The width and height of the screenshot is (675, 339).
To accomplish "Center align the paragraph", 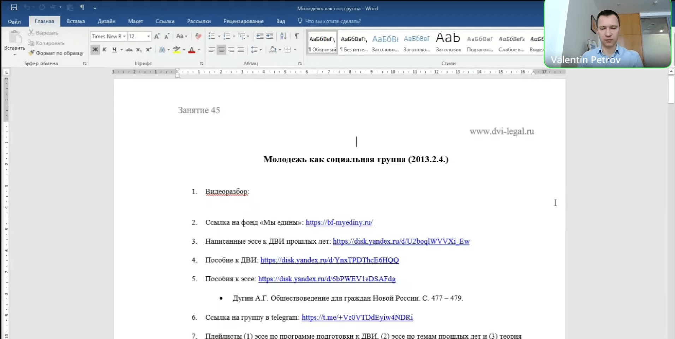I will coord(221,50).
